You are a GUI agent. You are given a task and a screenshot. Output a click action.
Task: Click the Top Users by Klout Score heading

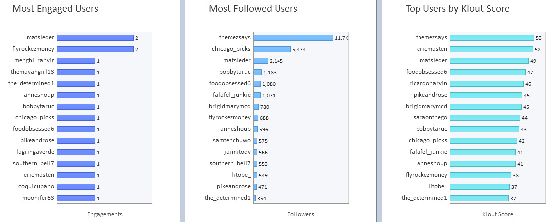[457, 9]
